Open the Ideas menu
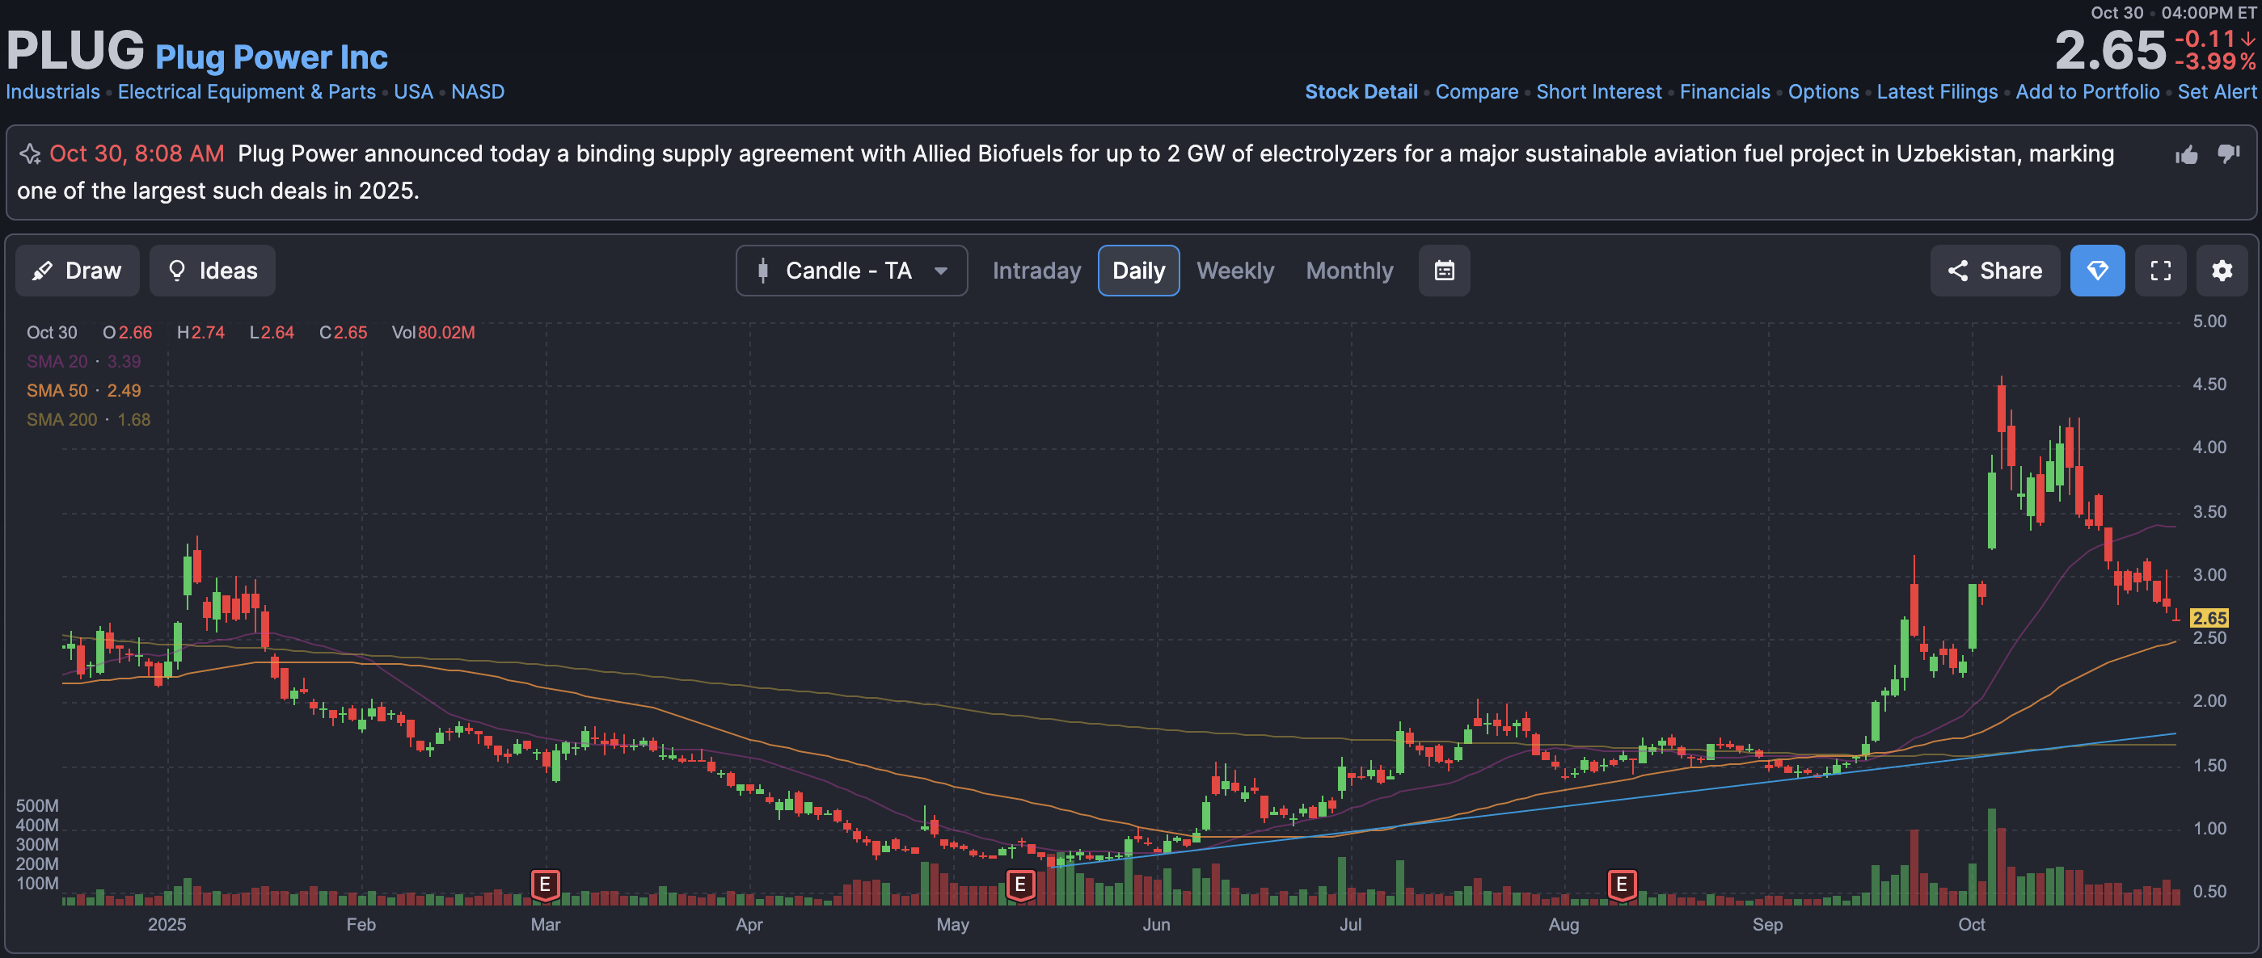The height and width of the screenshot is (958, 2262). (213, 271)
